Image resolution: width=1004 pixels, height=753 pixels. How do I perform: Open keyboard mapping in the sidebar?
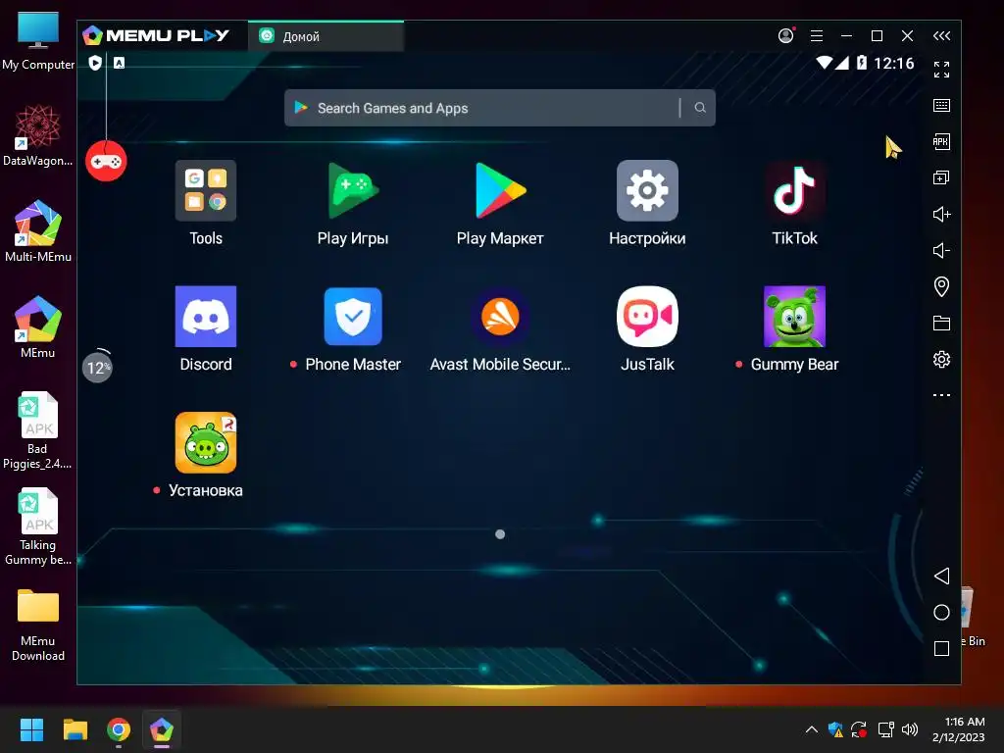tap(941, 106)
